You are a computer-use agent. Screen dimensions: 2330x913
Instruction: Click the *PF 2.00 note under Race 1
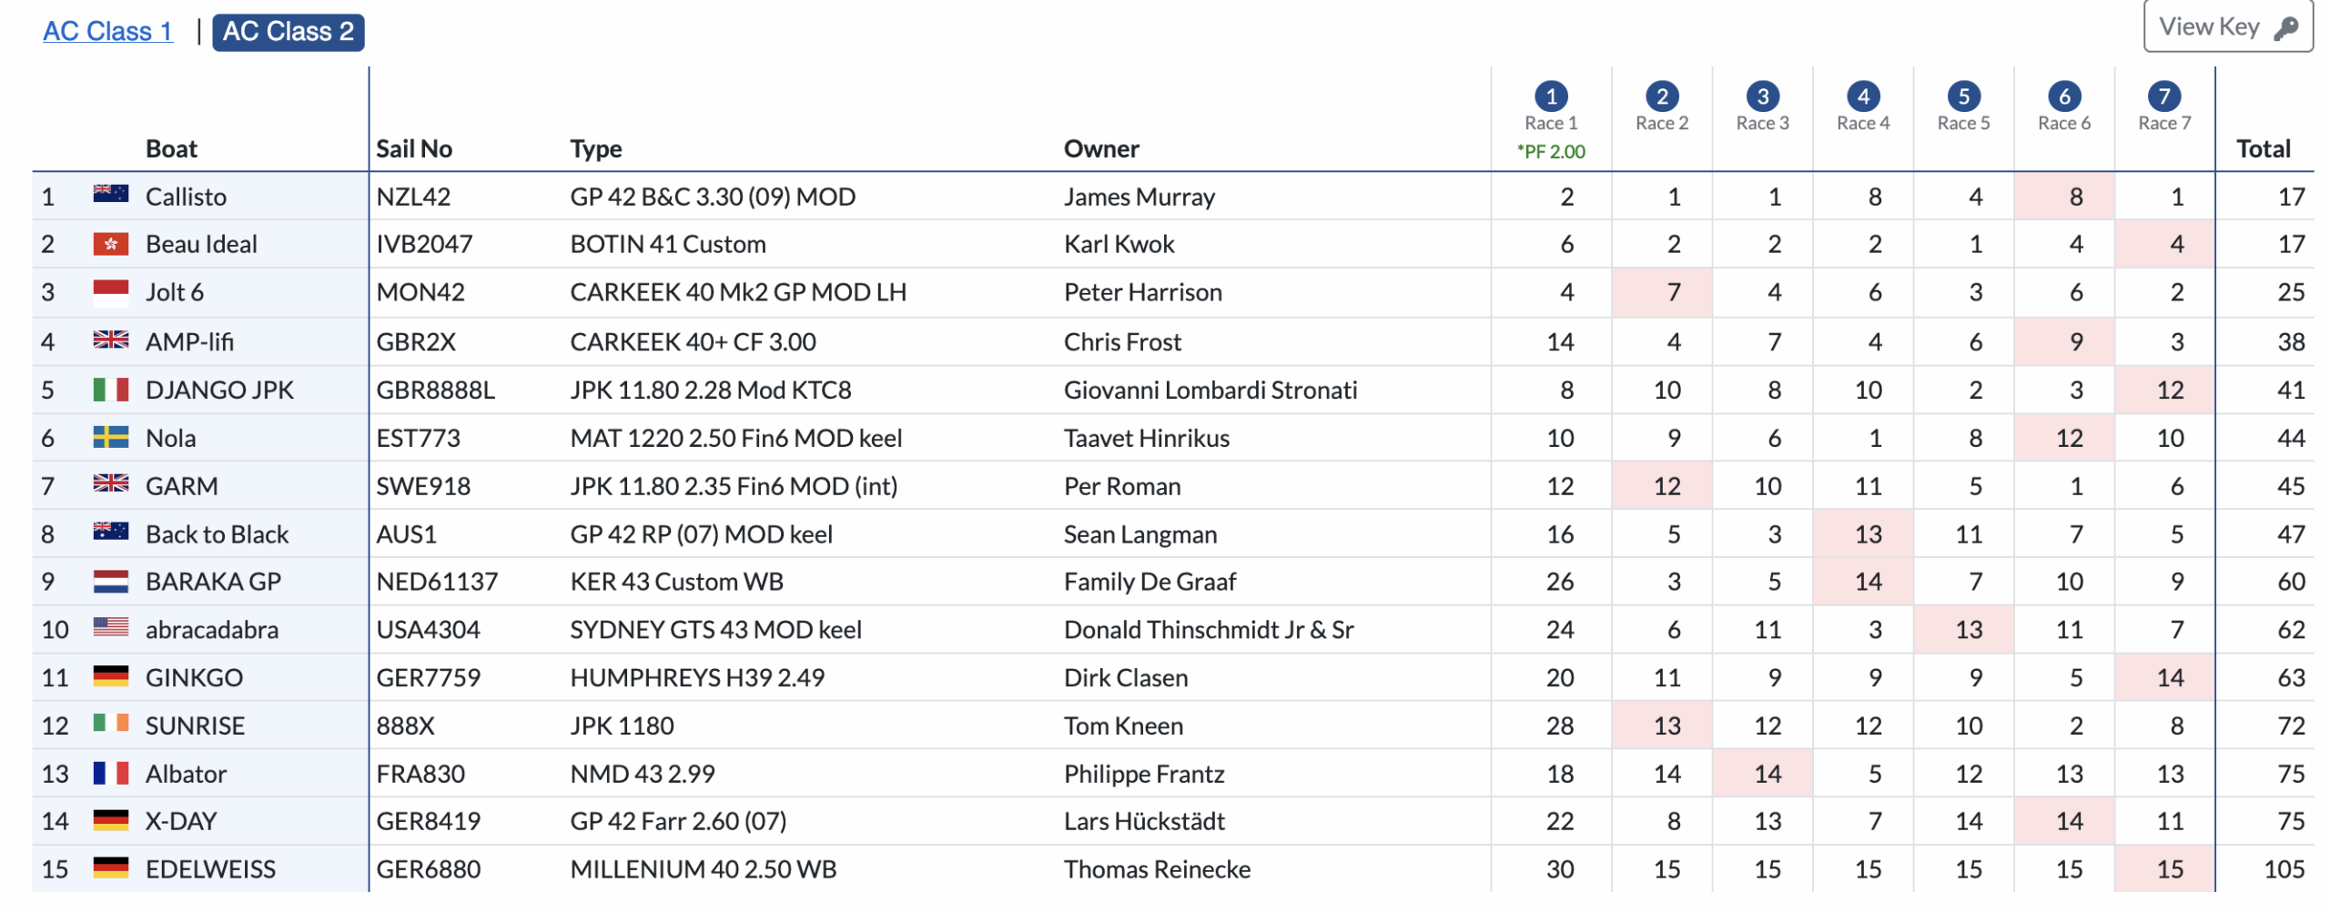coord(1551,151)
